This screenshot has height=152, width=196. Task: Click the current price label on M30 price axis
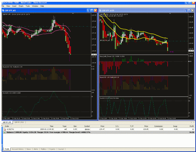click(x=191, y=51)
